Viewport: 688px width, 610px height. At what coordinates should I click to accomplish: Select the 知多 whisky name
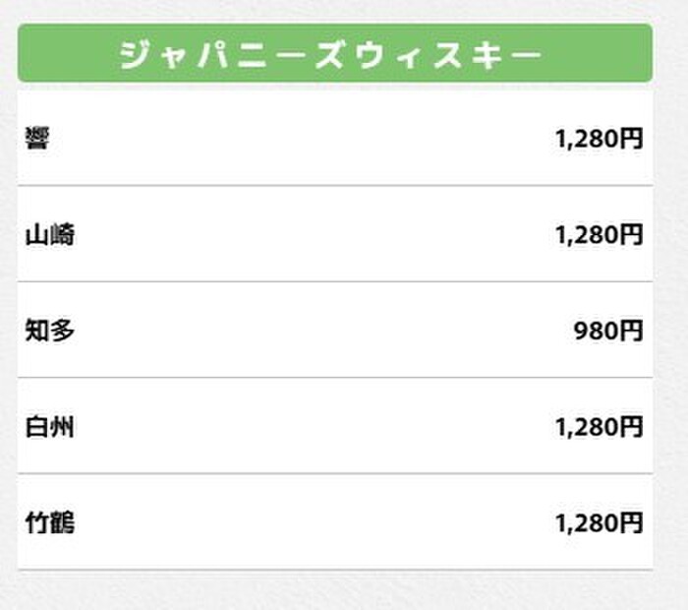click(x=49, y=331)
